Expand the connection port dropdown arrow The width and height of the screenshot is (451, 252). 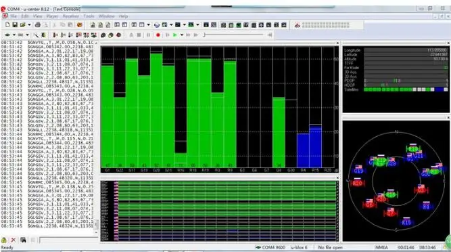(14, 35)
